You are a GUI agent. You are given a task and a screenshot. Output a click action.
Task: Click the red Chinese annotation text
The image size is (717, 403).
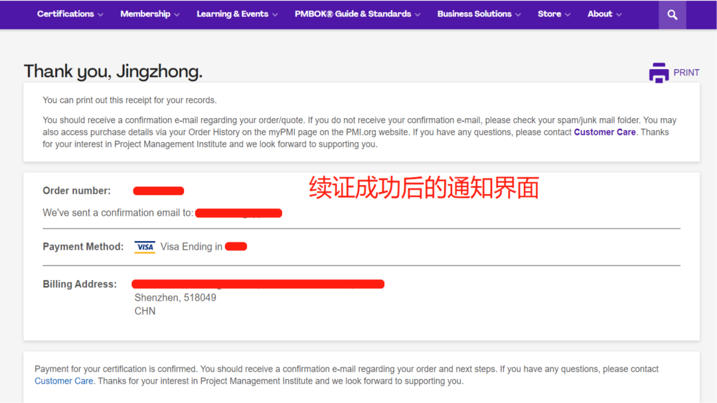point(424,189)
